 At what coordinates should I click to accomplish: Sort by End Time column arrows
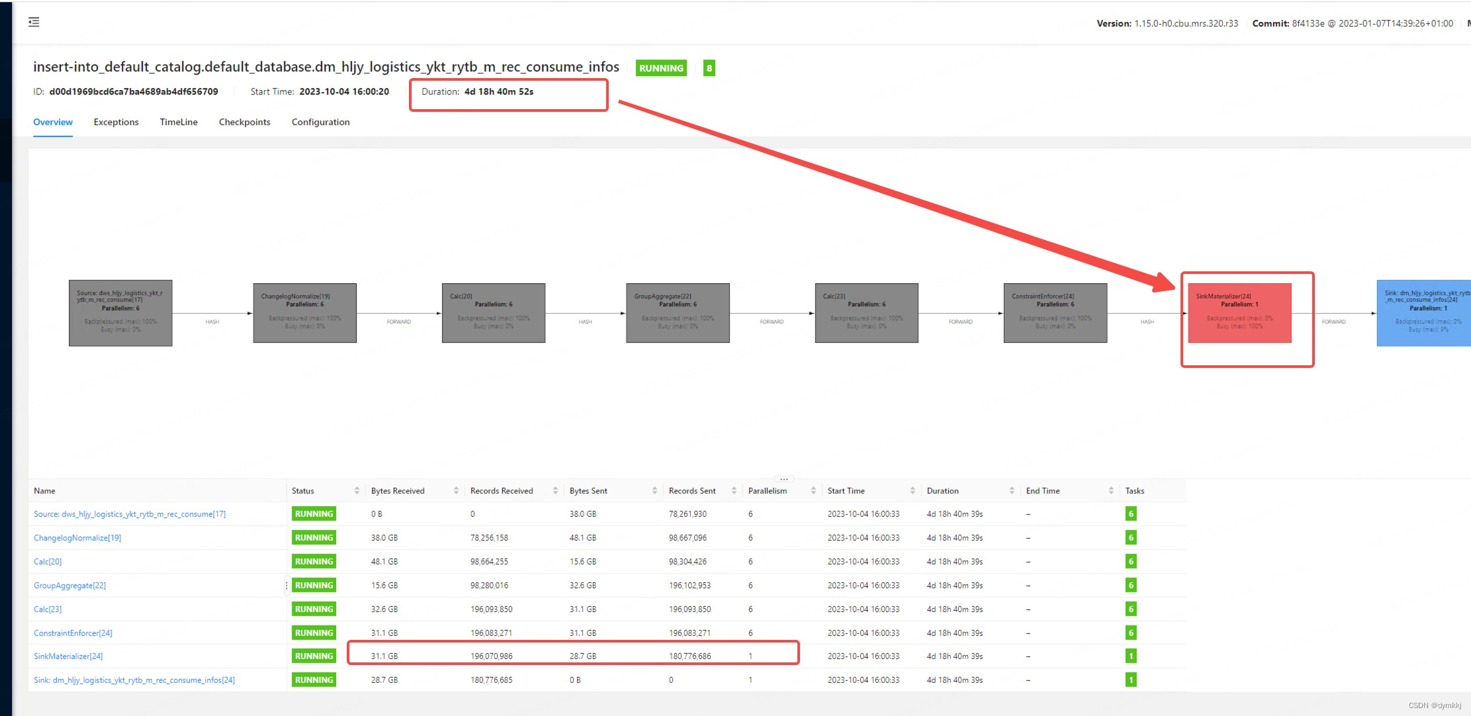pyautogui.click(x=1111, y=490)
